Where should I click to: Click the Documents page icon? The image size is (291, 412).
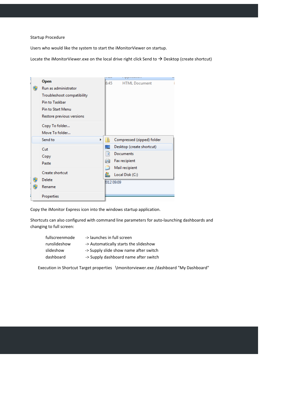coord(108,154)
